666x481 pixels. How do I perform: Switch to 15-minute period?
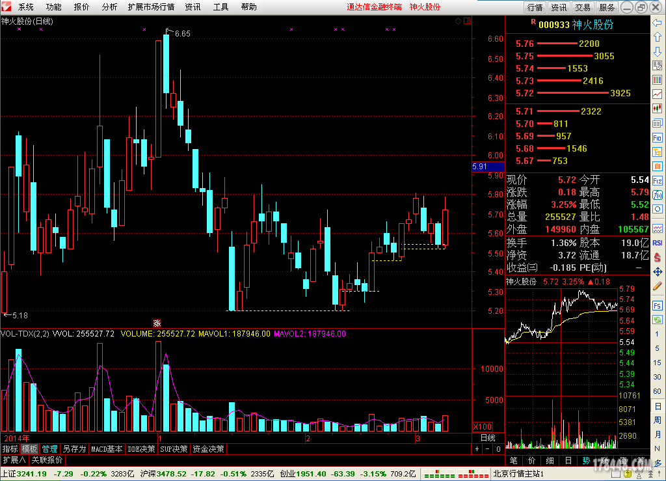click(x=657, y=363)
